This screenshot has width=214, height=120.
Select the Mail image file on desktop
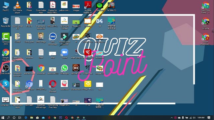coord(53,55)
